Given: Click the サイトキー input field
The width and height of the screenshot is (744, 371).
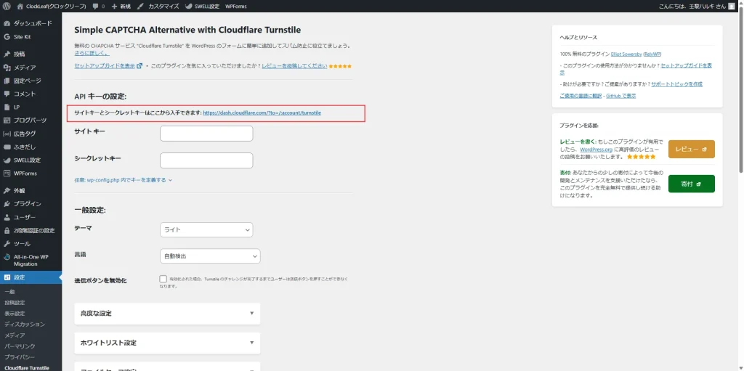Looking at the screenshot, I should click(x=206, y=134).
